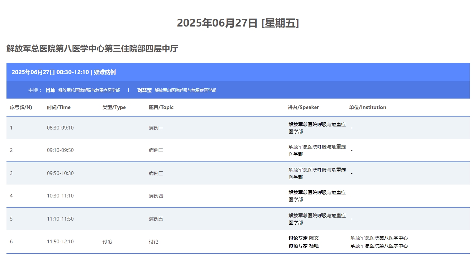Click 杨艳's institution 解放军总医院第八医学中心
This screenshot has height=260, width=476.
pyautogui.click(x=379, y=246)
